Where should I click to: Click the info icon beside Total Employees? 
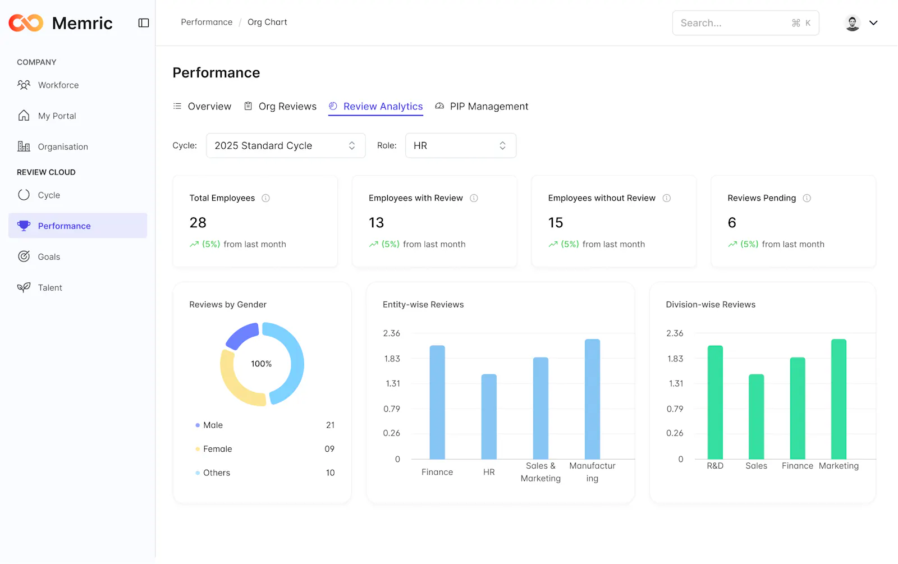(266, 198)
